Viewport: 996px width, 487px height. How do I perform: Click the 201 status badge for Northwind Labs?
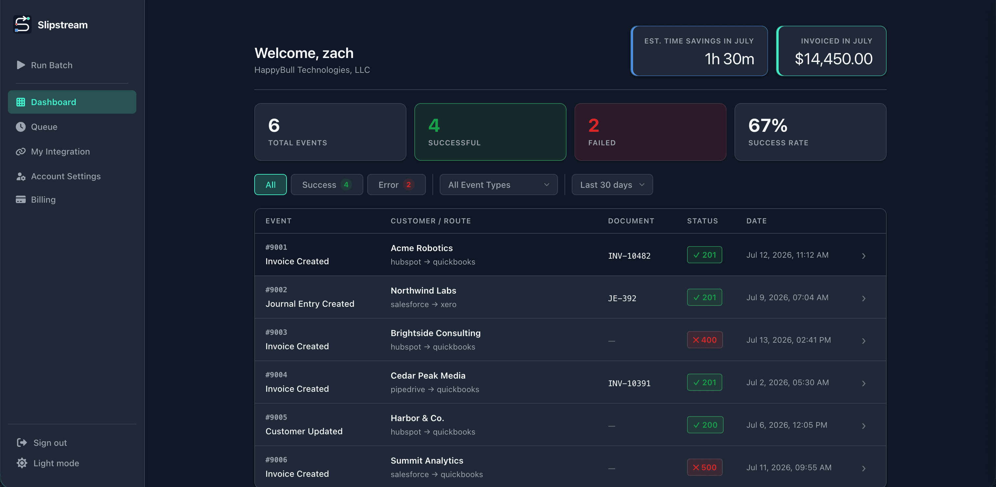[x=705, y=298]
